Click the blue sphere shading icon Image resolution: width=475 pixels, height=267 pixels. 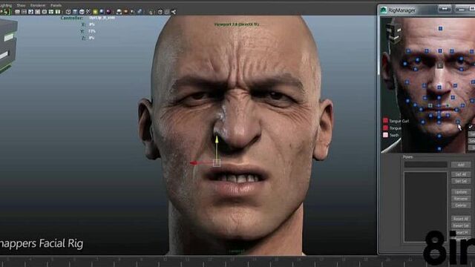tap(102, 12)
